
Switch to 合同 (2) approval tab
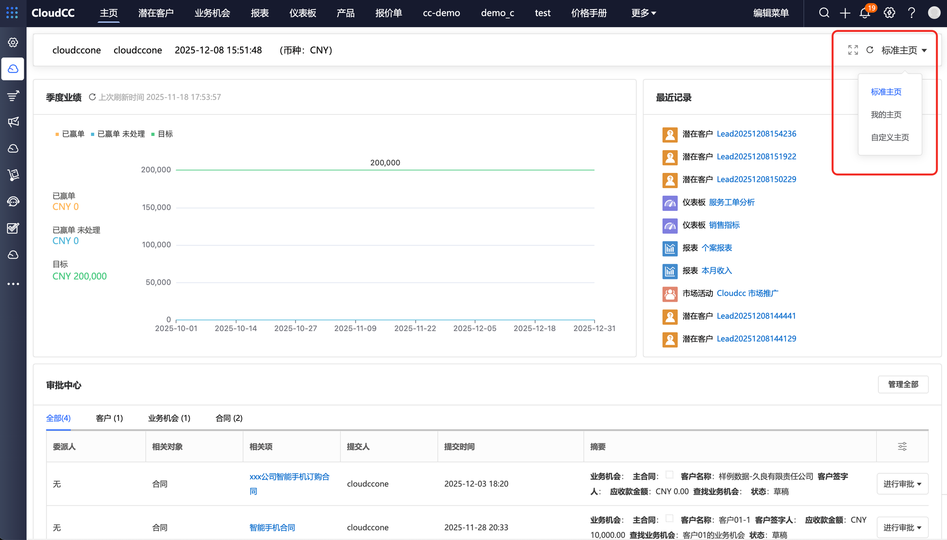coord(229,418)
